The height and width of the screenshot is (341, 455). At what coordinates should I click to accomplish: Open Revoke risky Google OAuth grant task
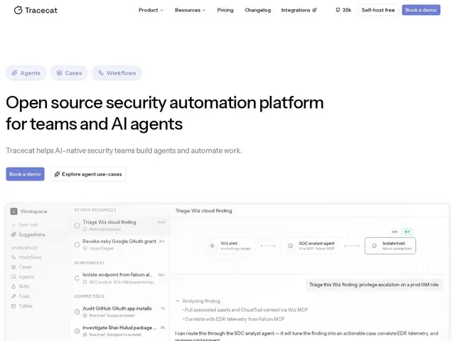pos(119,244)
